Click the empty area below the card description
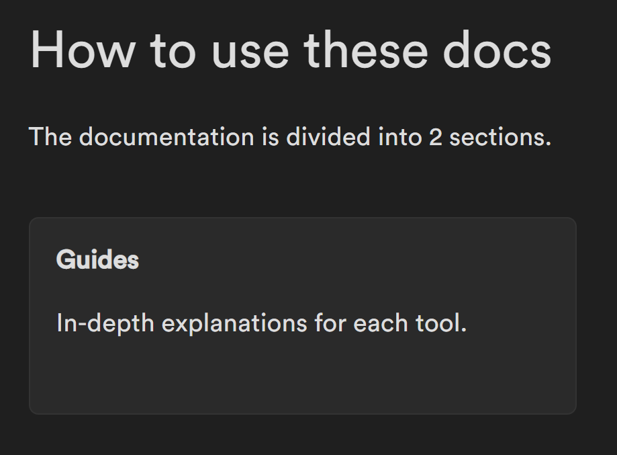The image size is (617, 455). pos(302,376)
